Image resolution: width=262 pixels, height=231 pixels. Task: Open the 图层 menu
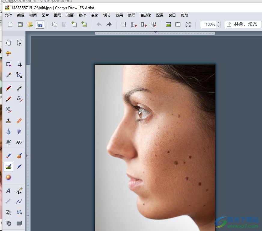(58, 15)
